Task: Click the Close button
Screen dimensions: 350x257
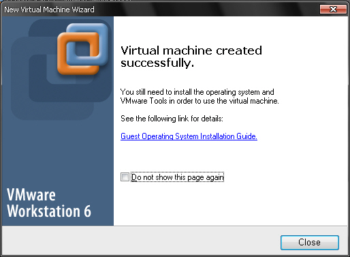Action: [310, 243]
